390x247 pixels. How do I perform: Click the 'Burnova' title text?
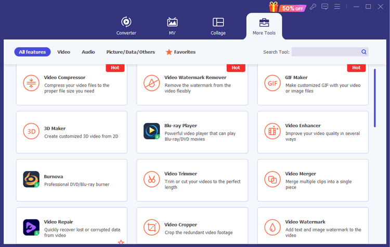[54, 177]
